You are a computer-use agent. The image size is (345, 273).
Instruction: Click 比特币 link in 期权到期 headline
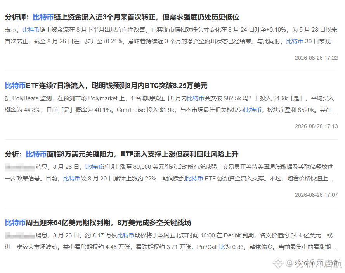pyautogui.click(x=15, y=223)
